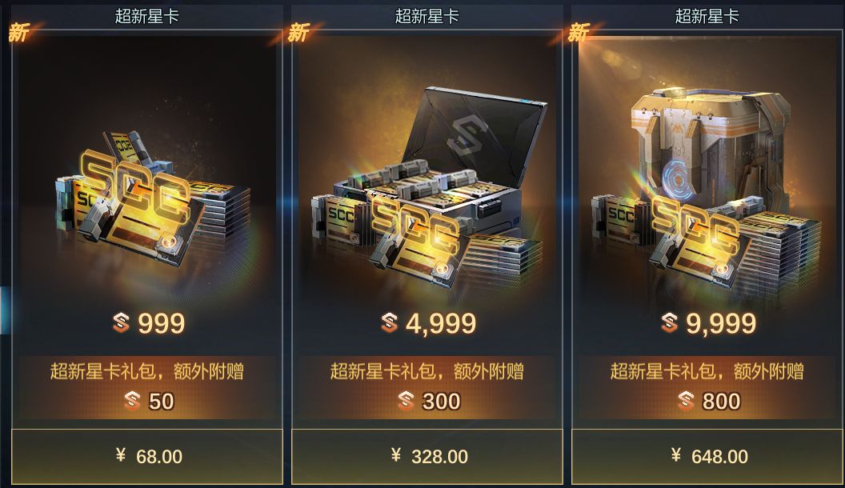Click the 新 badge on the third card
The width and height of the screenshot is (845, 488).
[579, 33]
